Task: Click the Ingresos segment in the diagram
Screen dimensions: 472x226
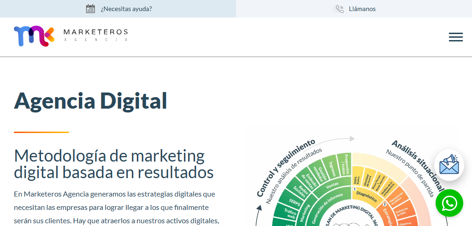Action: (x=332, y=169)
